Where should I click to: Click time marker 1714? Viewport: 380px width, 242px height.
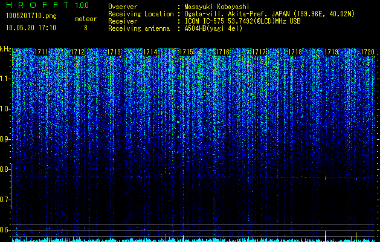coord(150,52)
